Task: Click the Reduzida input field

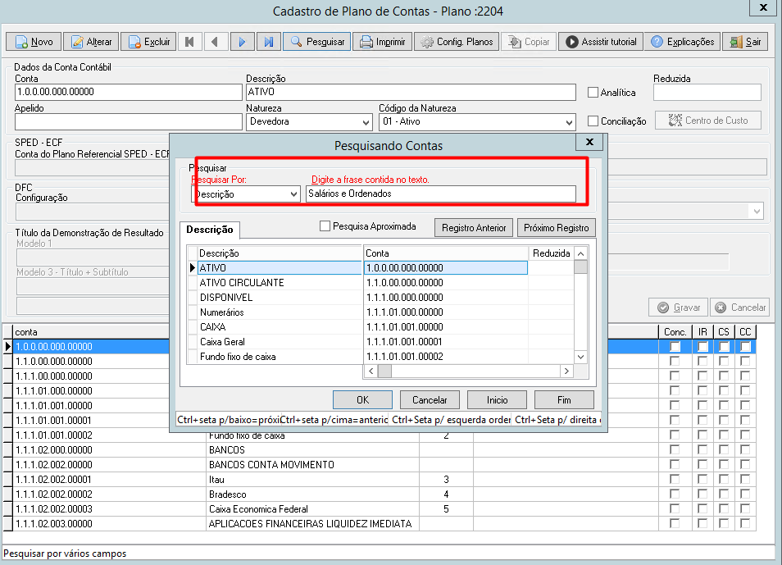Action: 707,92
